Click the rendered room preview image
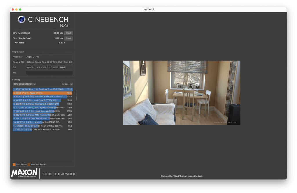Image resolution: width=297 pixels, height=193 pixels. pos(182,93)
